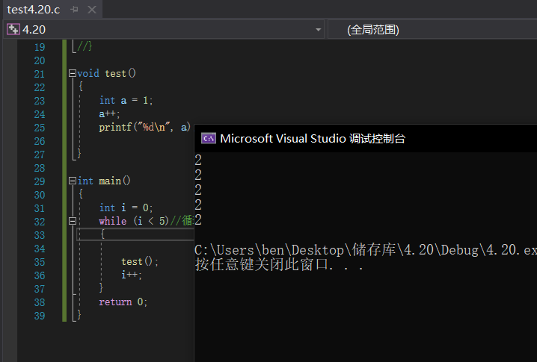
Task: Click line number 23 in the gutter
Action: [40, 101]
